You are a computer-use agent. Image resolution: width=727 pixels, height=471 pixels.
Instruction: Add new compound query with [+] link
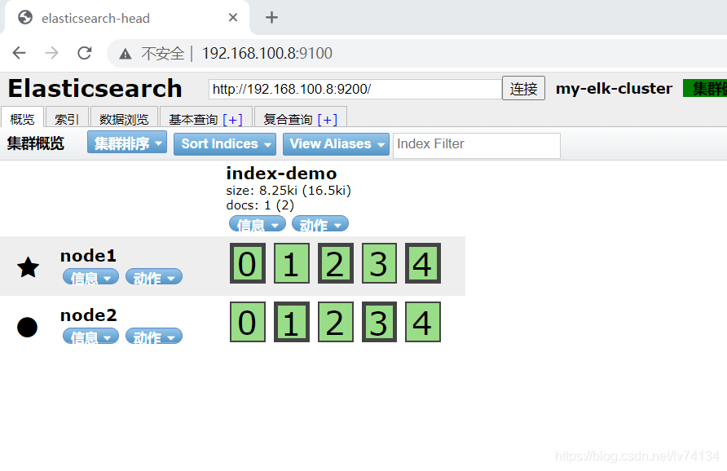(x=328, y=120)
